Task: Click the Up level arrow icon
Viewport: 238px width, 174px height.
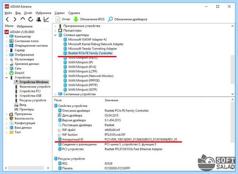Action: [x=23, y=19]
